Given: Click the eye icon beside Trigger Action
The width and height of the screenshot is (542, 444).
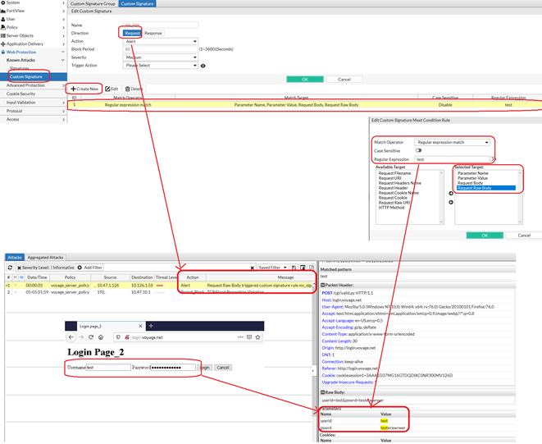Looking at the screenshot, I should pos(203,66).
